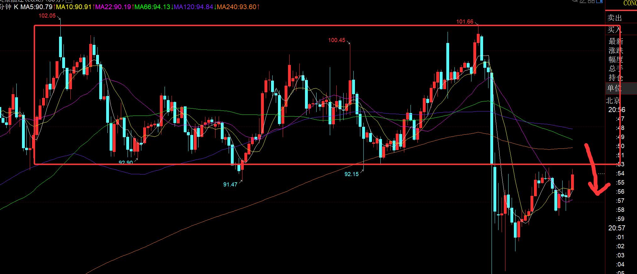The height and width of the screenshot is (274, 637).
Task: Select the highlighted 单位 row
Action: (x=621, y=88)
